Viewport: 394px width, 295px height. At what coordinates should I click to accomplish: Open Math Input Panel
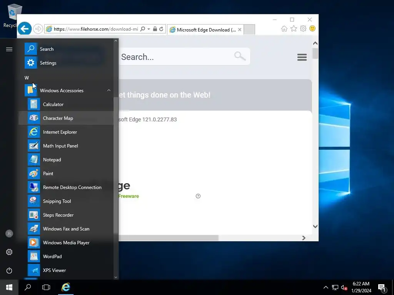coord(66,146)
